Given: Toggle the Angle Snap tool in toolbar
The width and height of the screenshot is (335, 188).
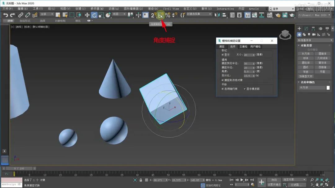Looking at the screenshot, I should click(x=160, y=15).
